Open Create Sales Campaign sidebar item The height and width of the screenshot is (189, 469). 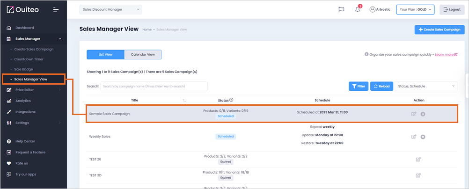click(x=34, y=49)
